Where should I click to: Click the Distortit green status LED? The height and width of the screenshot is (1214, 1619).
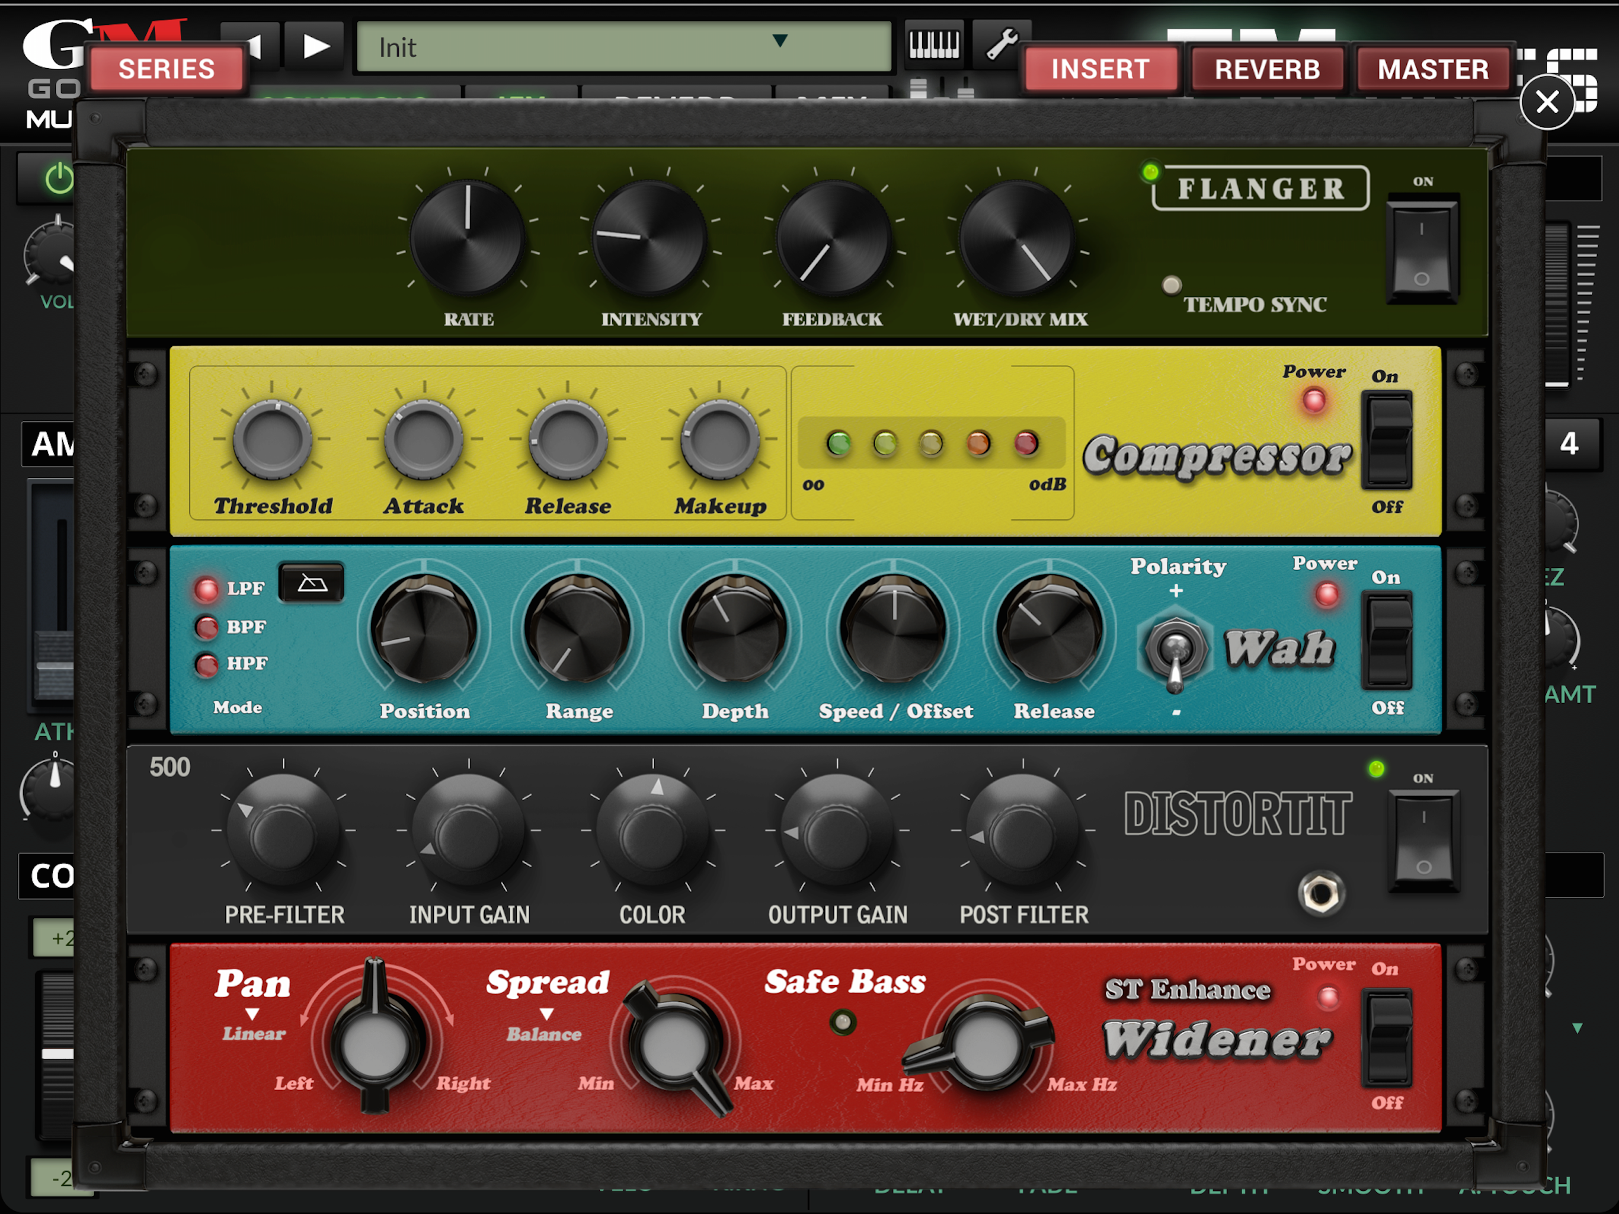pyautogui.click(x=1376, y=769)
